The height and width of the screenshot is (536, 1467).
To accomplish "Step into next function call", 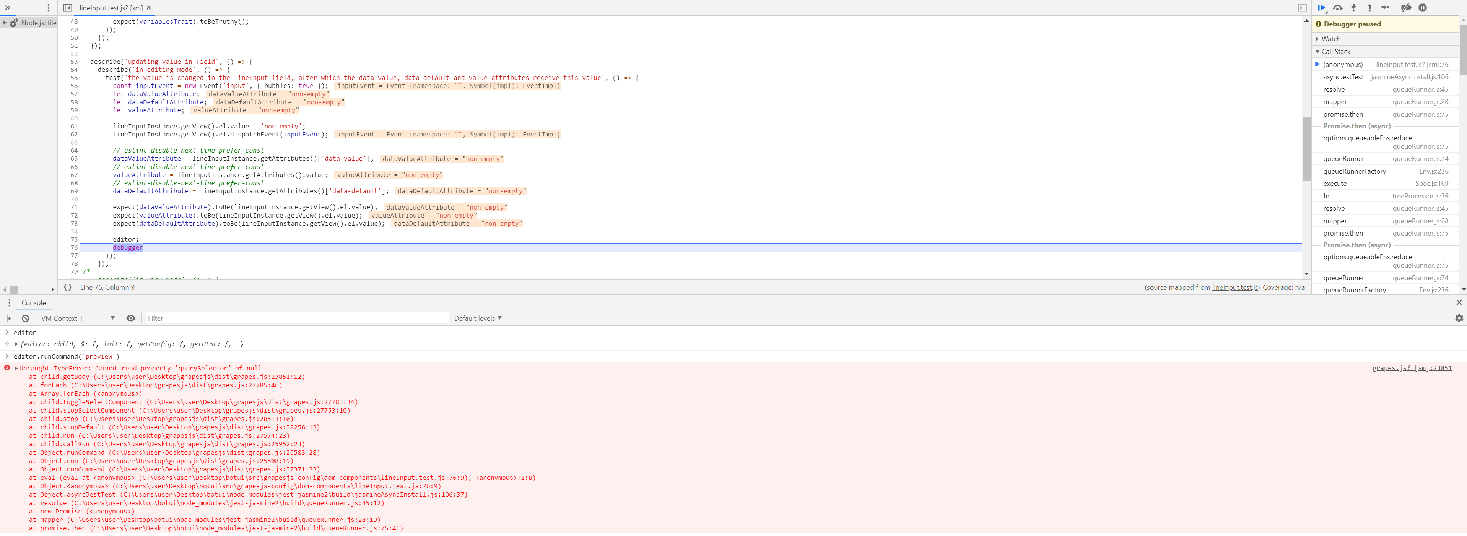I will [1353, 7].
